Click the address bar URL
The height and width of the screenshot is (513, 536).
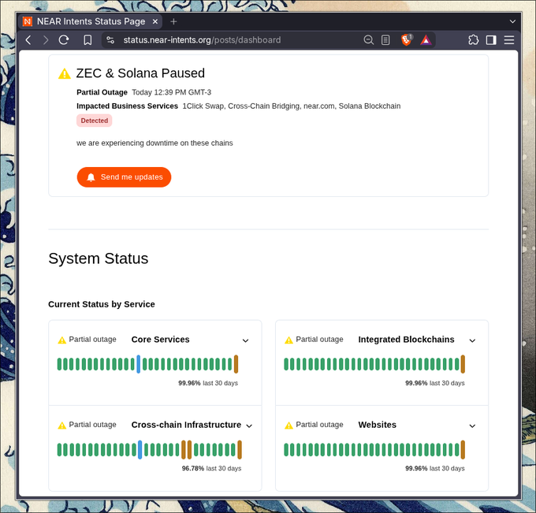[x=202, y=40]
